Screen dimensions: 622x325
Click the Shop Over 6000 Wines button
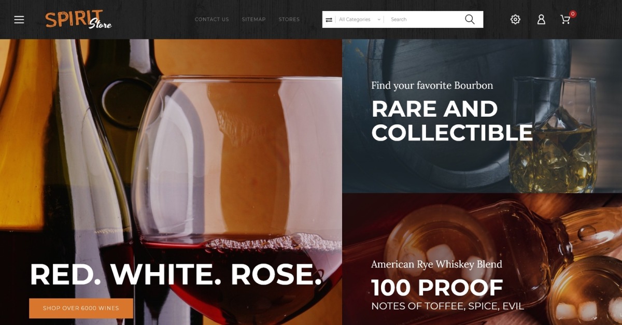[x=81, y=308]
